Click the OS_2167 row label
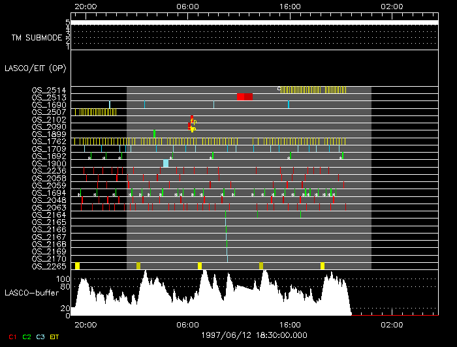457x347 pixels. pos(49,237)
